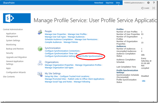Open Configure Synchronization Timer Job
The height and width of the screenshot is (103, 158).
tap(61, 54)
